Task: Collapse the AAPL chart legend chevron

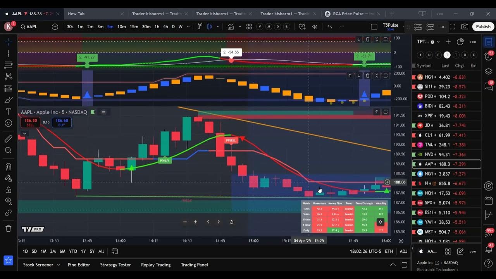Action: click(x=24, y=134)
